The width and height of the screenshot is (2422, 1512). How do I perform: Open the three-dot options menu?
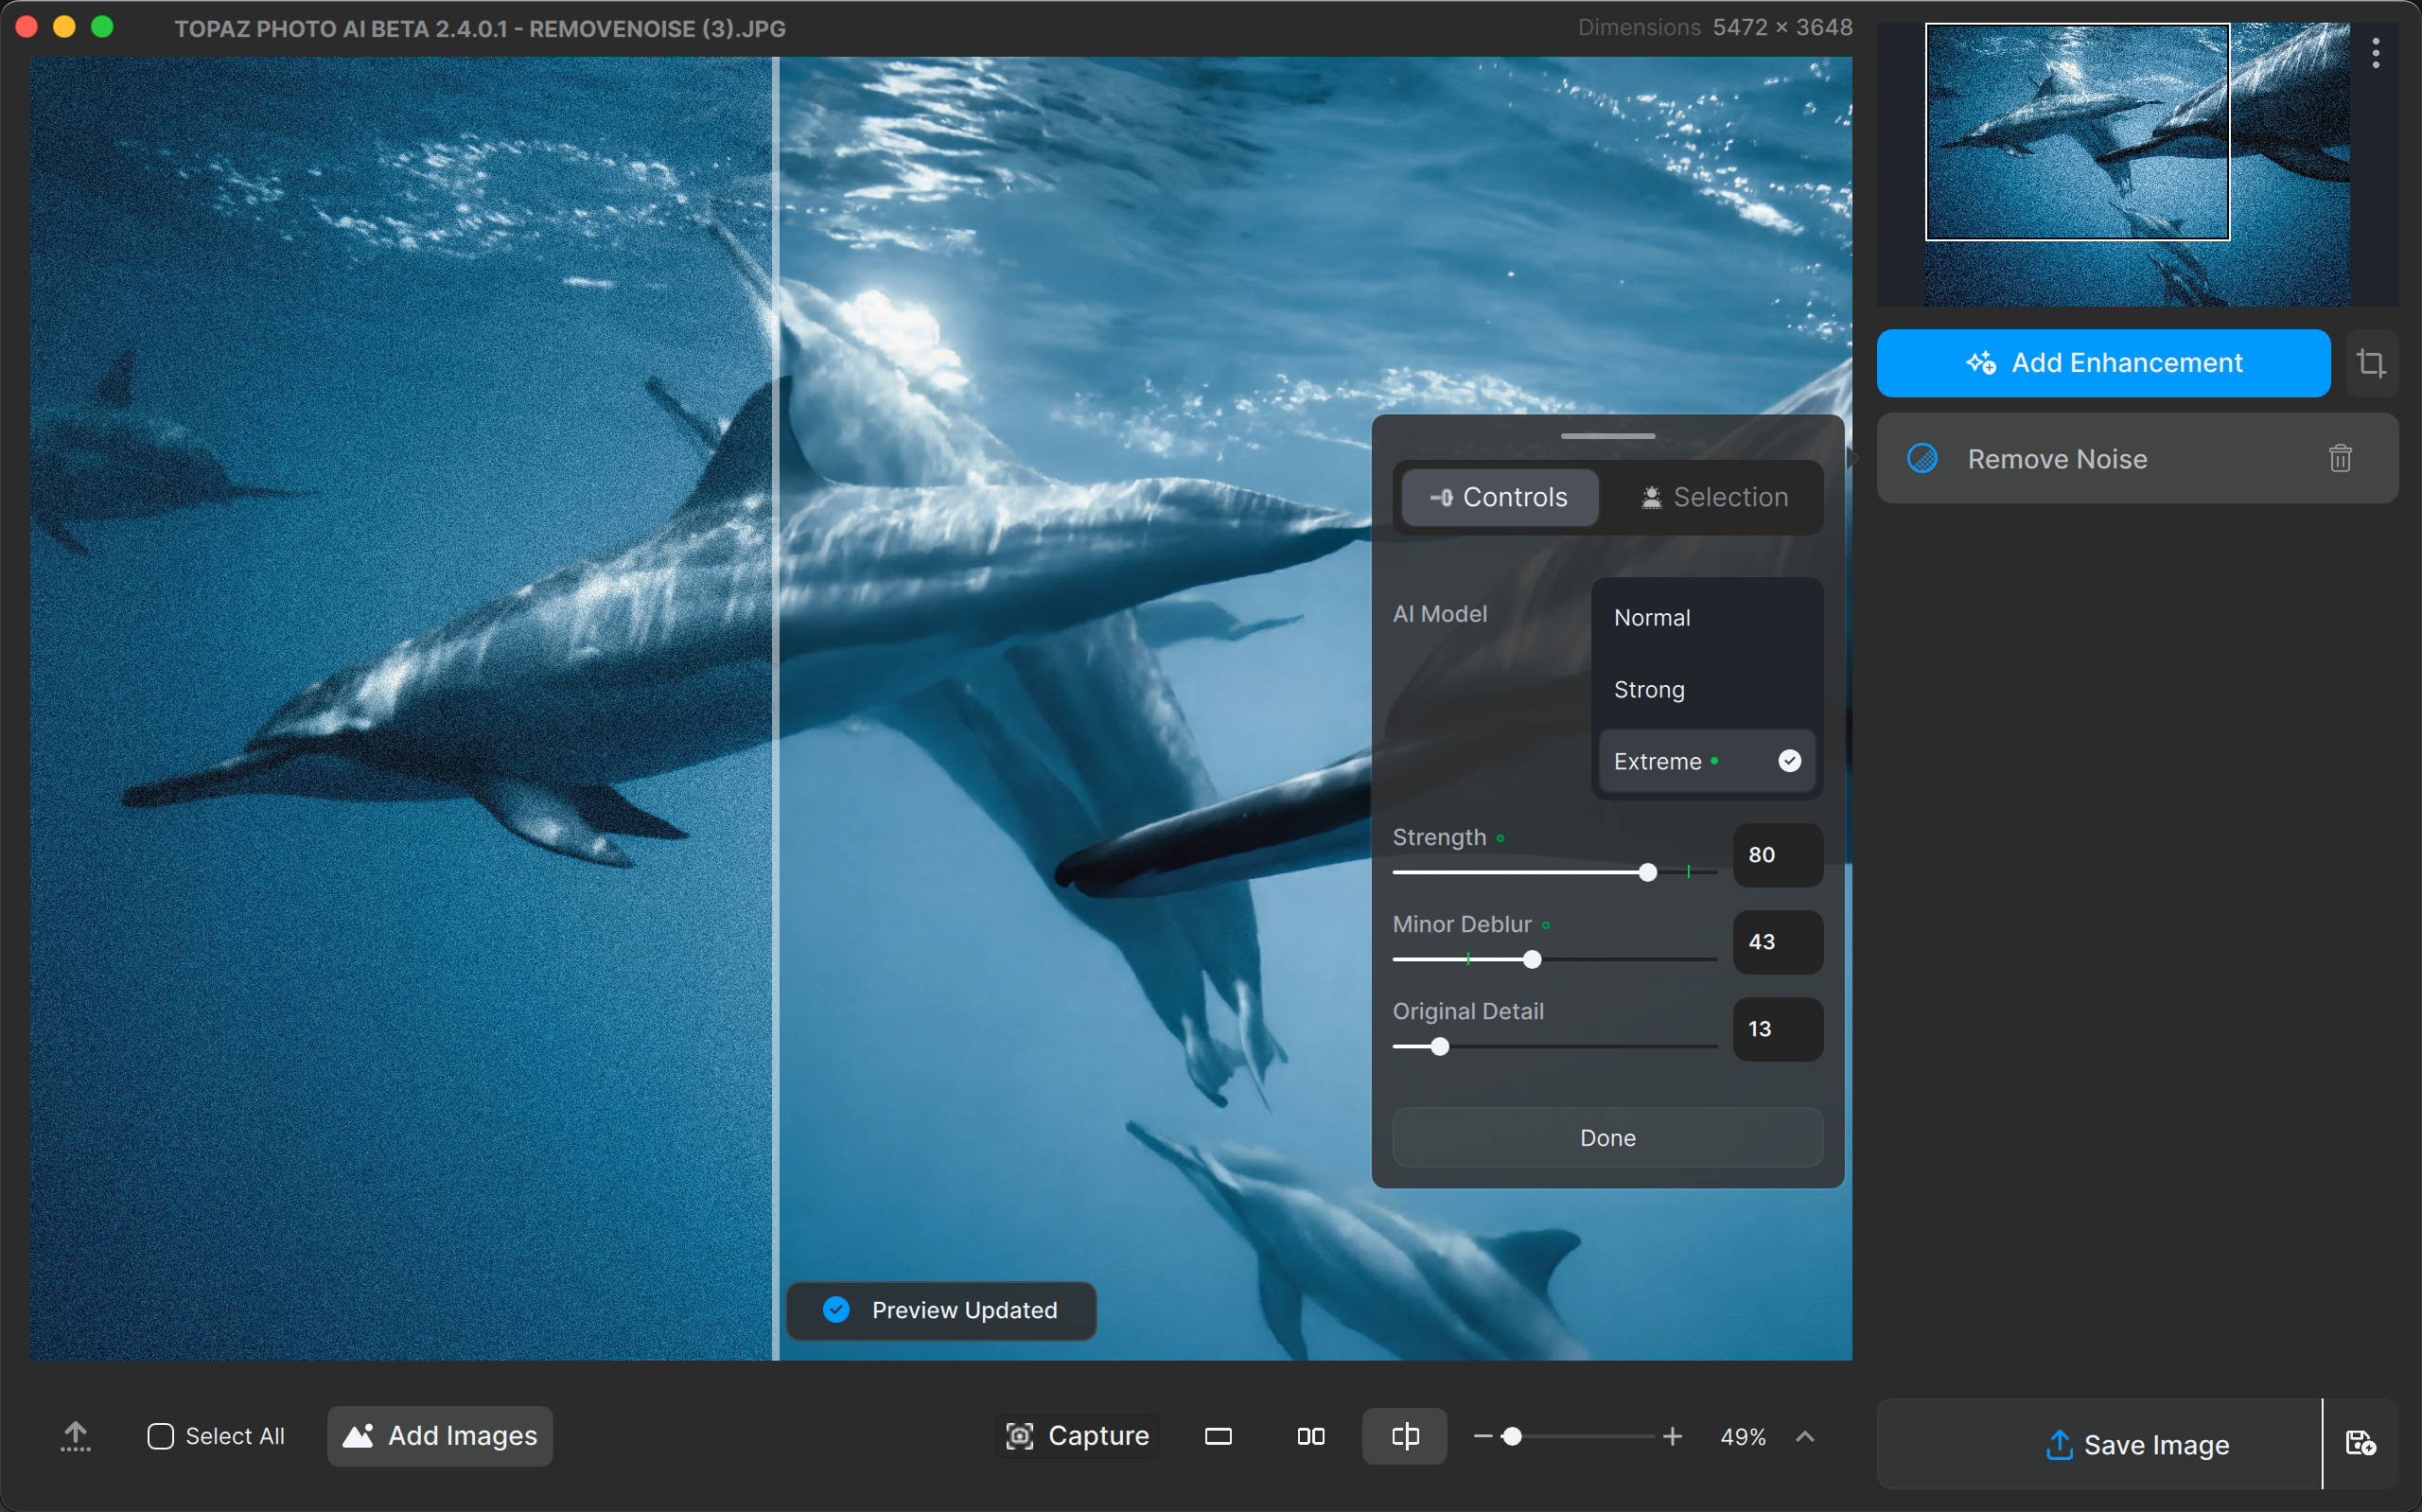tap(2375, 52)
